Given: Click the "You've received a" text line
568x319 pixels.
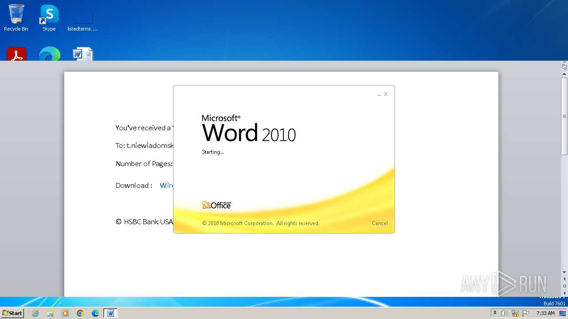Looking at the screenshot, I should click(143, 128).
